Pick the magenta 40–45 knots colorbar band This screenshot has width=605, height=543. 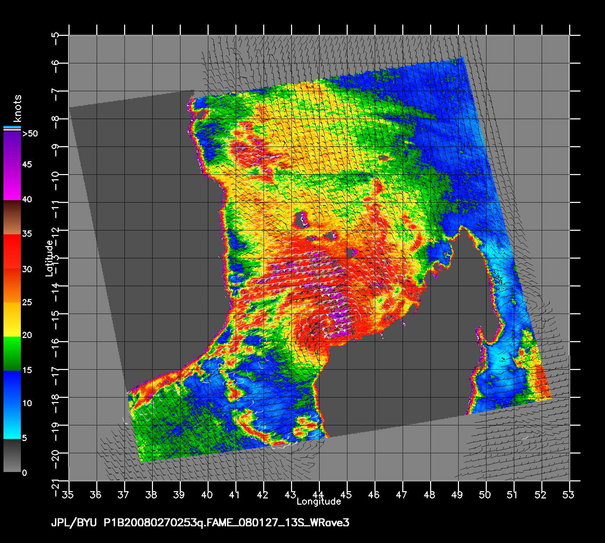12,183
